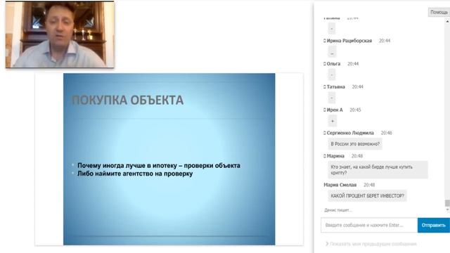This screenshot has height=253, width=450.
Task: Click the name Марина in chat
Action: [335, 156]
